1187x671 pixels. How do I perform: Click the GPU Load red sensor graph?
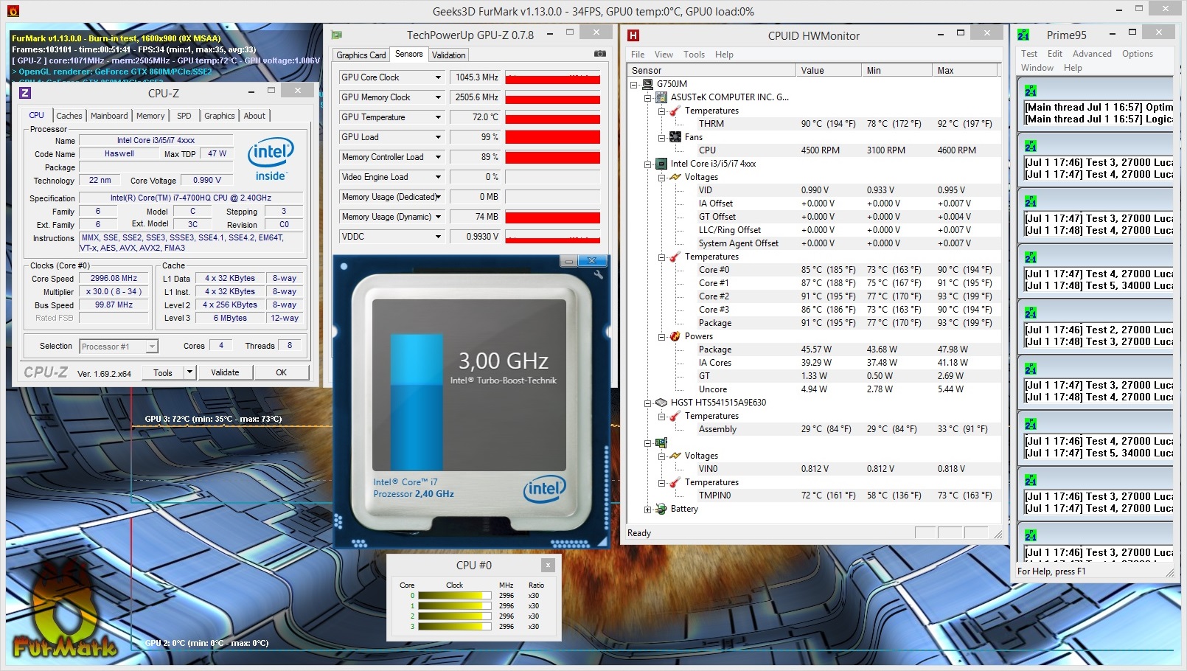(552, 137)
